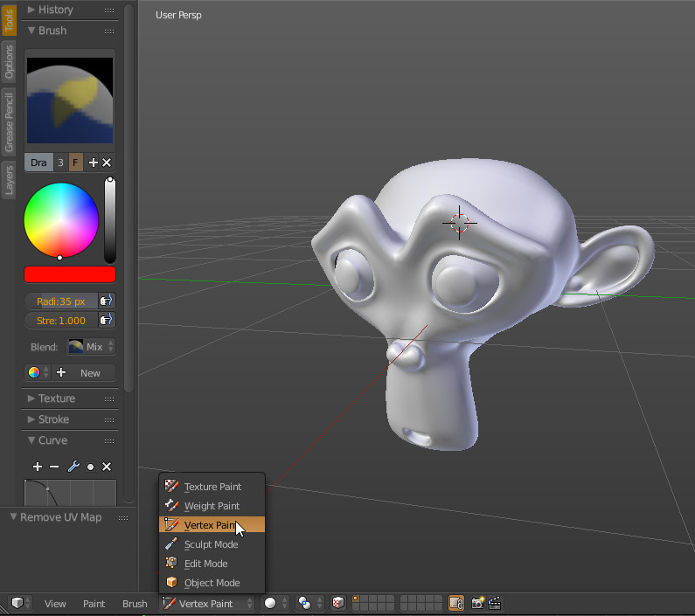Viewport: 695px width, 616px height.
Task: Click the brightness value slider bar
Action: tap(110, 220)
